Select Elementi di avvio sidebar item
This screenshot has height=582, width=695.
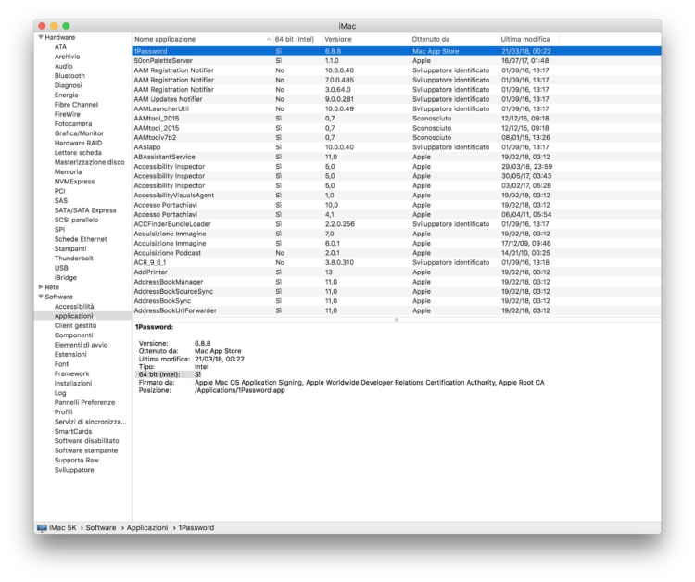pos(82,345)
